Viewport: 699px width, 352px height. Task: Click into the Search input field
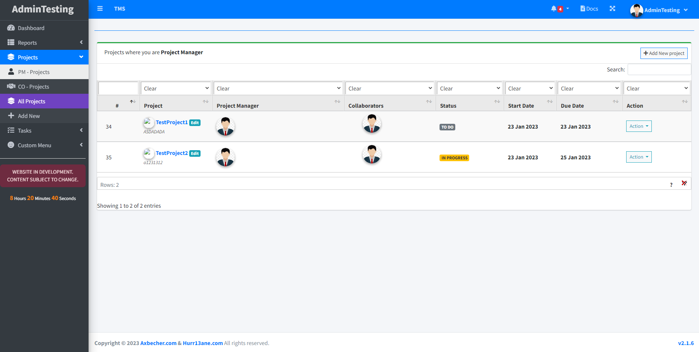click(659, 70)
